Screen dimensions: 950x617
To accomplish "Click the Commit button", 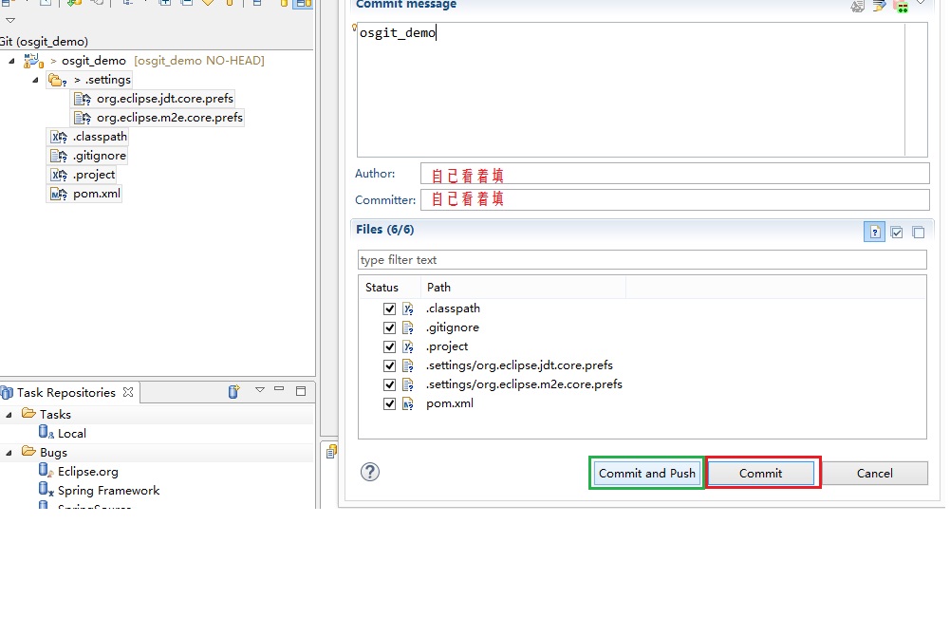I will 761,473.
